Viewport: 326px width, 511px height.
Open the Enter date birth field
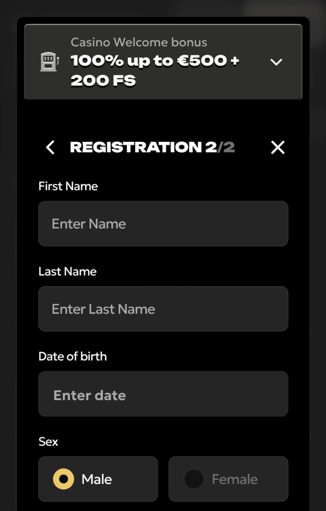click(x=163, y=394)
